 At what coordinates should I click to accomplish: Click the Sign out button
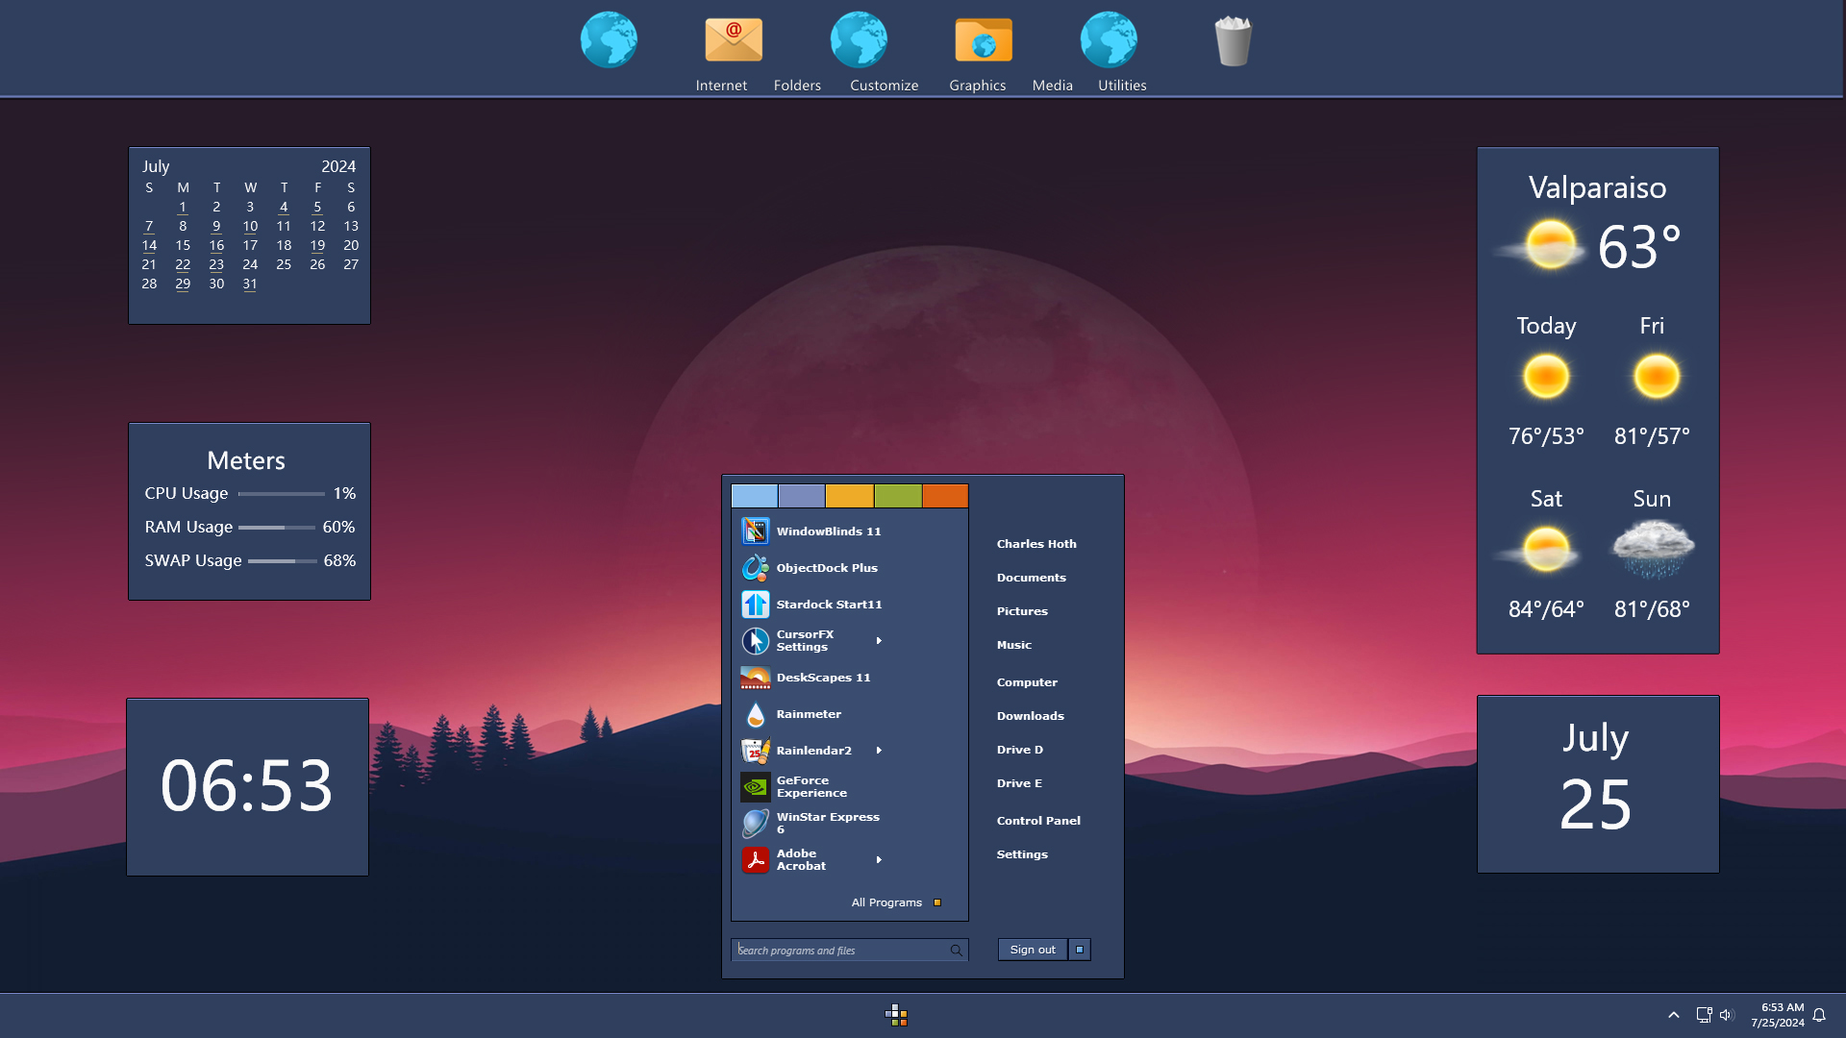pos(1033,950)
